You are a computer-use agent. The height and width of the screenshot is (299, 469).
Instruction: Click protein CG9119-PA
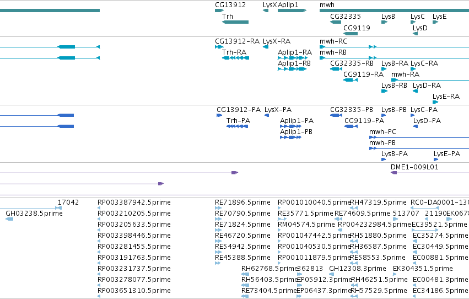click(364, 121)
